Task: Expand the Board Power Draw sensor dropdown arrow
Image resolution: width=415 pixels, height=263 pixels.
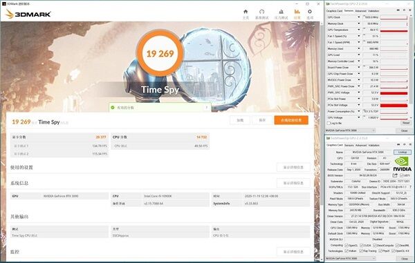Action: 359,68
